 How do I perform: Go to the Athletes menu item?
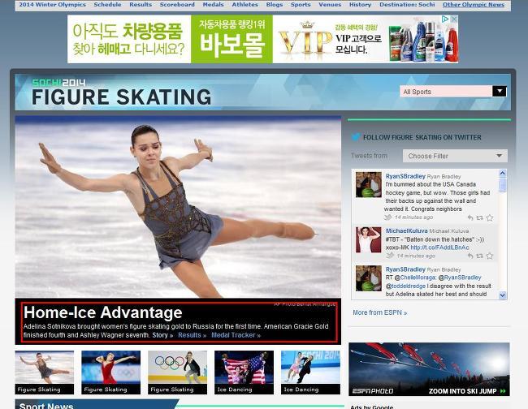245,5
